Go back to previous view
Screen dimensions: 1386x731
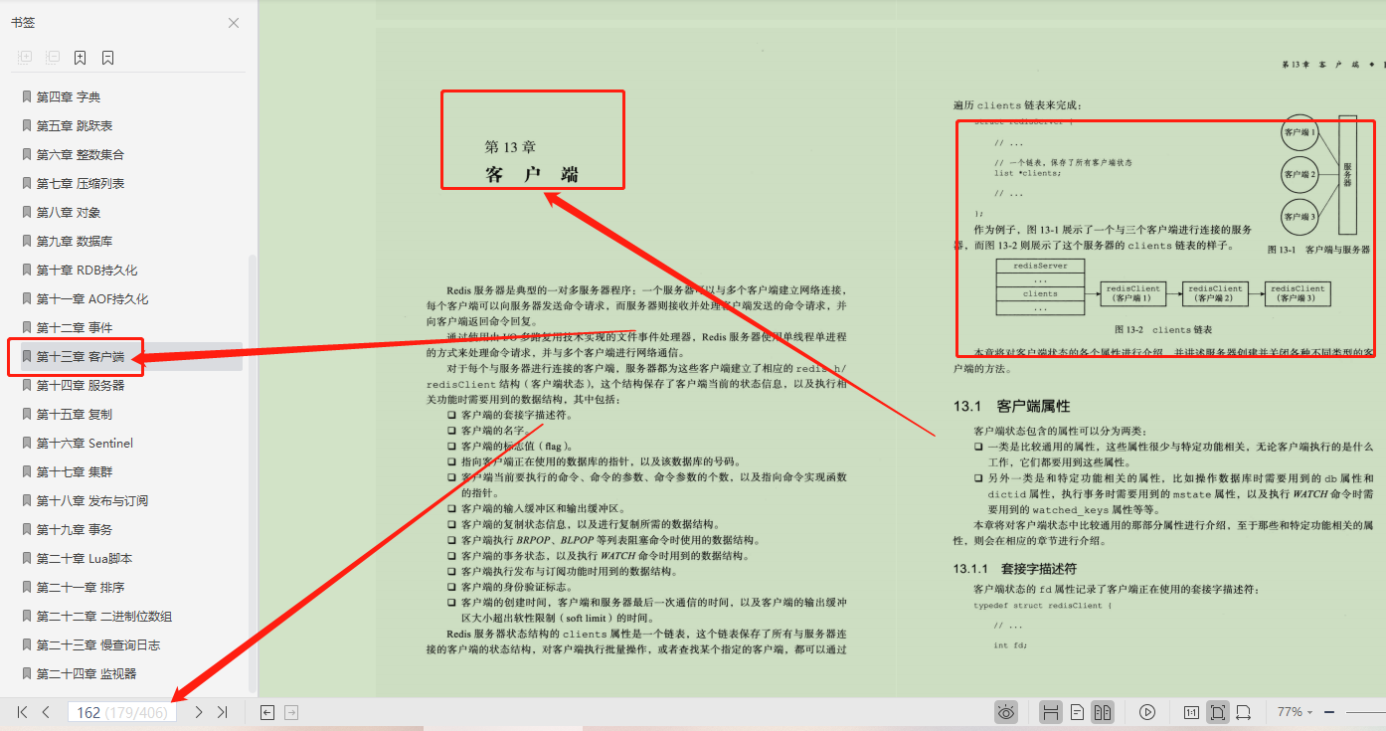(x=267, y=712)
